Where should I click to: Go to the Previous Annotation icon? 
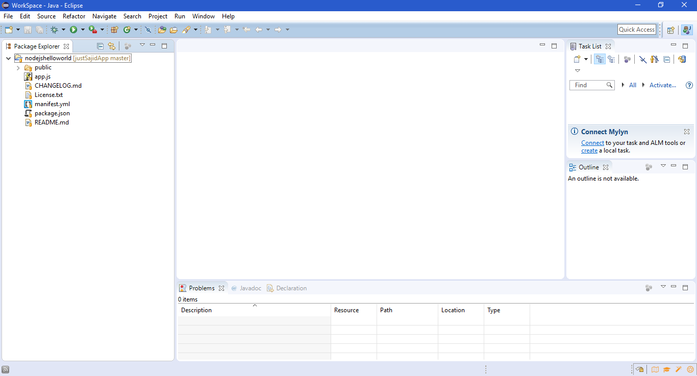coord(228,30)
